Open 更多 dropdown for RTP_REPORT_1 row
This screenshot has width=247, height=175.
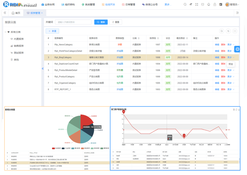click(x=231, y=89)
